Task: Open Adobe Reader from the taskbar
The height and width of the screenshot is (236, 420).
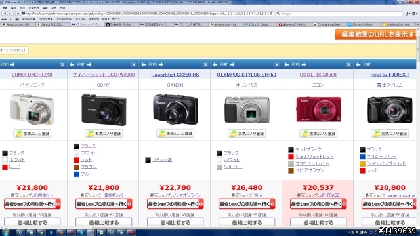Action: [132, 233]
